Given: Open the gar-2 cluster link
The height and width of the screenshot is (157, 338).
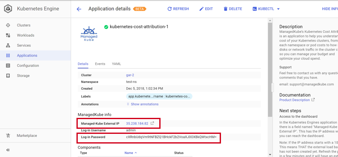Looking at the screenshot, I should [x=130, y=75].
